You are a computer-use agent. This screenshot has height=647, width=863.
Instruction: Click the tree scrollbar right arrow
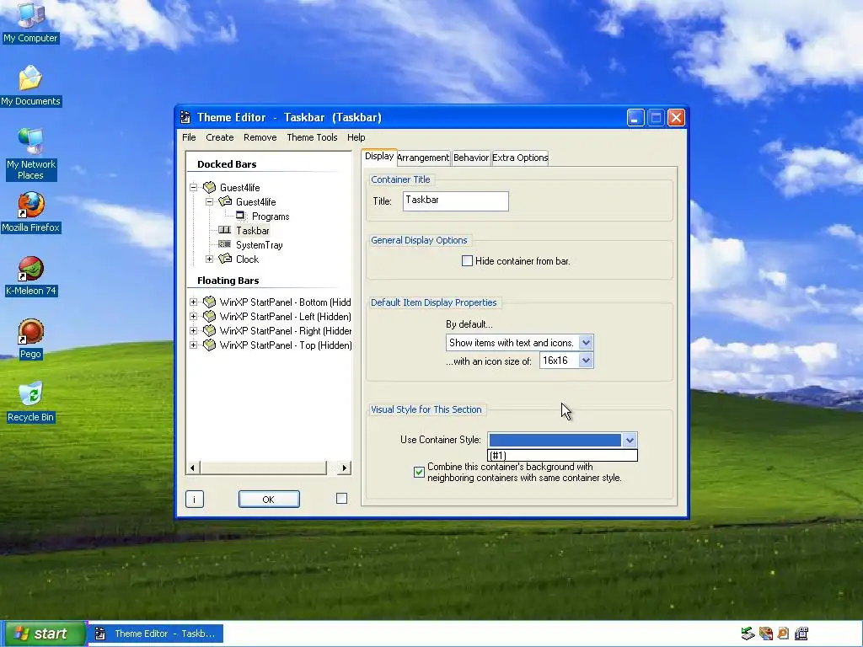344,468
